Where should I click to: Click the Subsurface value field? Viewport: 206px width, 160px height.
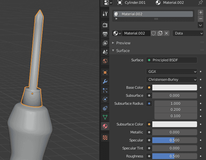tap(175, 95)
